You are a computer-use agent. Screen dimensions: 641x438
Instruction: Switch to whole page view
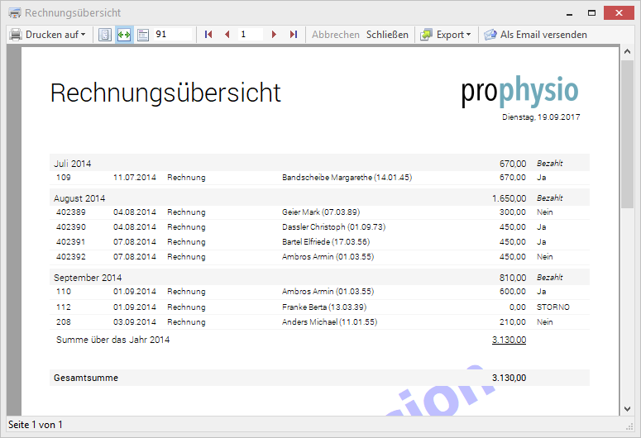point(105,35)
